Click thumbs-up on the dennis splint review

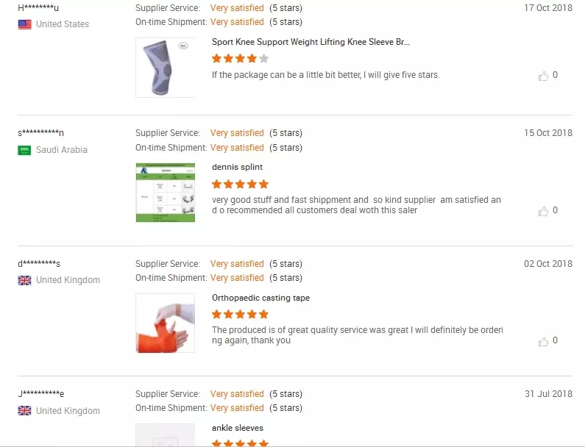coord(543,211)
